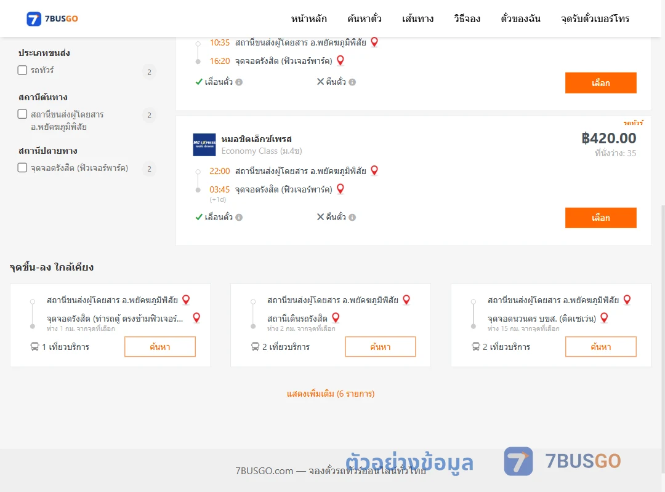Screen dimensions: 665x492
Task: Open map pin for 10:35 departure station
Action: (x=374, y=42)
